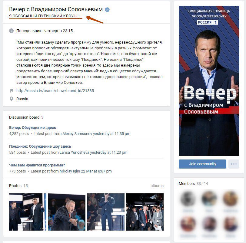Click the website link arrow icon
Screen dimensions: 246x243
pos(11,91)
